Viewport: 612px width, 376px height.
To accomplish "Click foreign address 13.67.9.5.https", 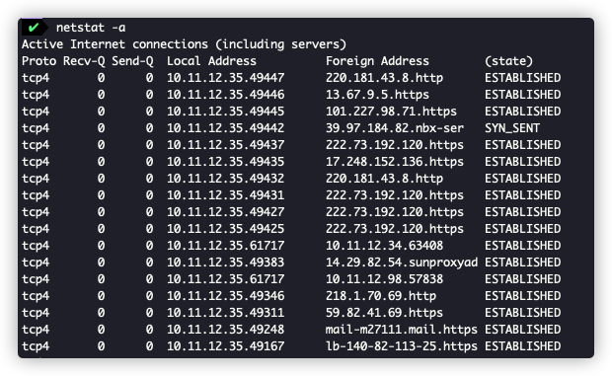I will pyautogui.click(x=377, y=95).
